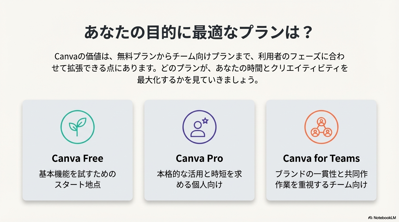Screen dimensions: 399x222
Task: Click the bottom-right person node in the Teams icon
Action: pyautogui.click(x=328, y=132)
